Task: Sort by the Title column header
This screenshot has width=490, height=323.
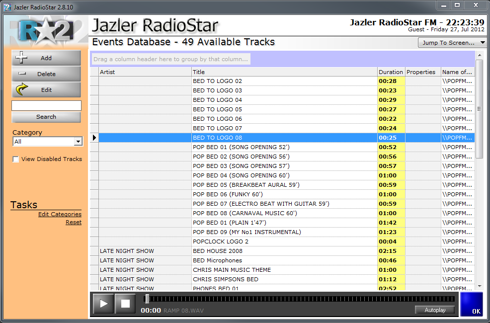Action: pos(284,72)
